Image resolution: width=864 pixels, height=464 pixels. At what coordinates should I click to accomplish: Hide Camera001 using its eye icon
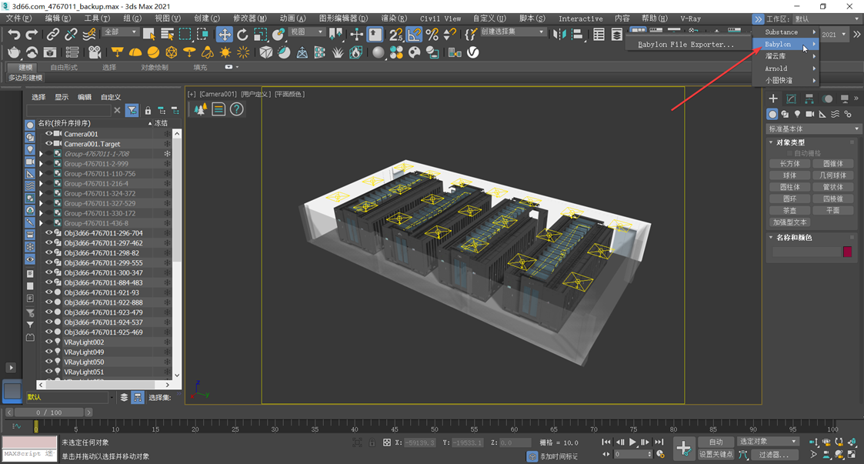[x=48, y=134]
